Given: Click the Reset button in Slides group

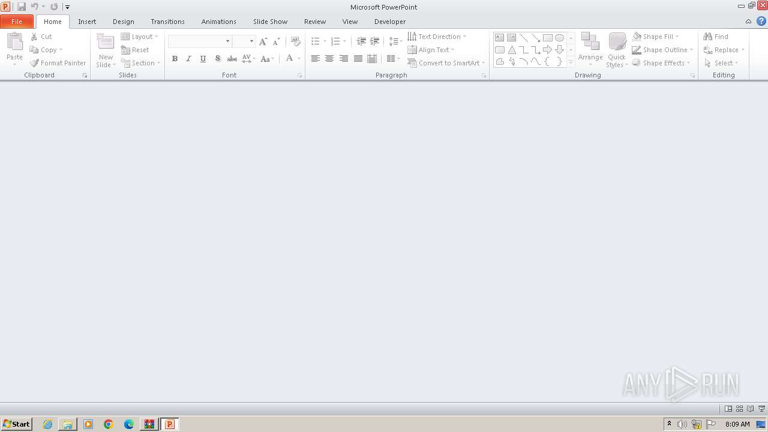Looking at the screenshot, I should [x=135, y=50].
